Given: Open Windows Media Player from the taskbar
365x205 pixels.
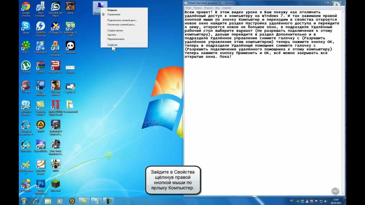Looking at the screenshot, I should pos(60,201).
